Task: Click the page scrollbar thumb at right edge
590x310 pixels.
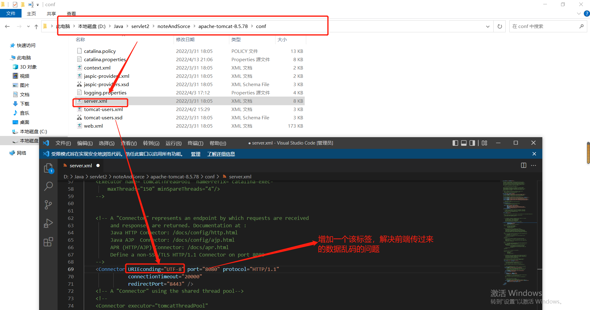Action: click(588, 153)
